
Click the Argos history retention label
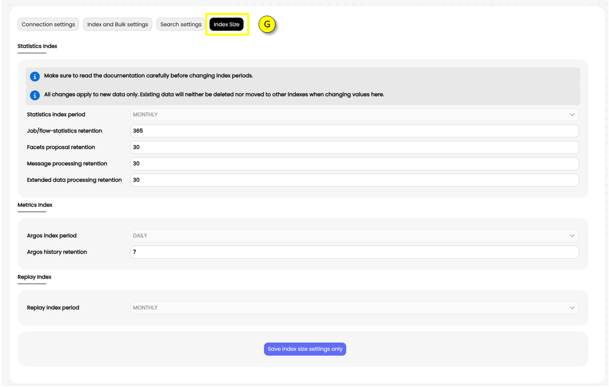(x=57, y=252)
